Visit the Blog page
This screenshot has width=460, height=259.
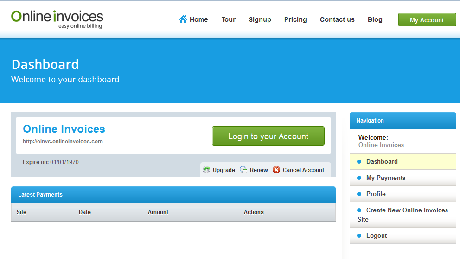coord(375,19)
